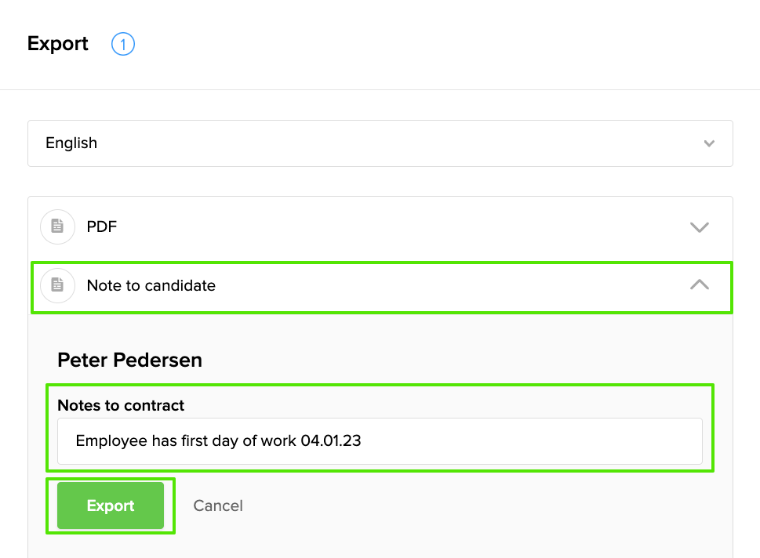Screen dimensions: 760x558
Task: Click empty space right of PDF label
Action: point(392,227)
